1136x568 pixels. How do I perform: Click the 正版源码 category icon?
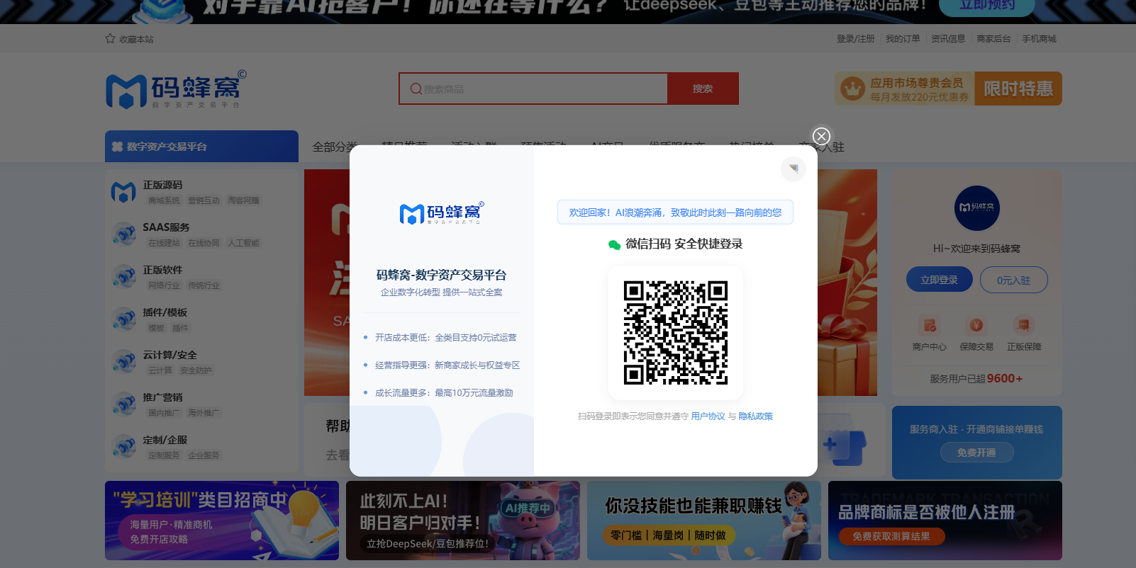point(123,191)
